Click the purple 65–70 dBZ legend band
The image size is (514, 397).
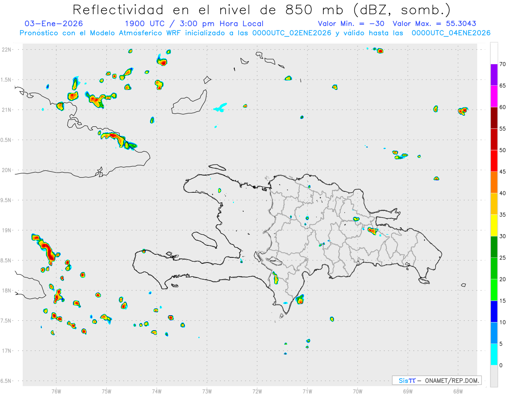[494, 75]
